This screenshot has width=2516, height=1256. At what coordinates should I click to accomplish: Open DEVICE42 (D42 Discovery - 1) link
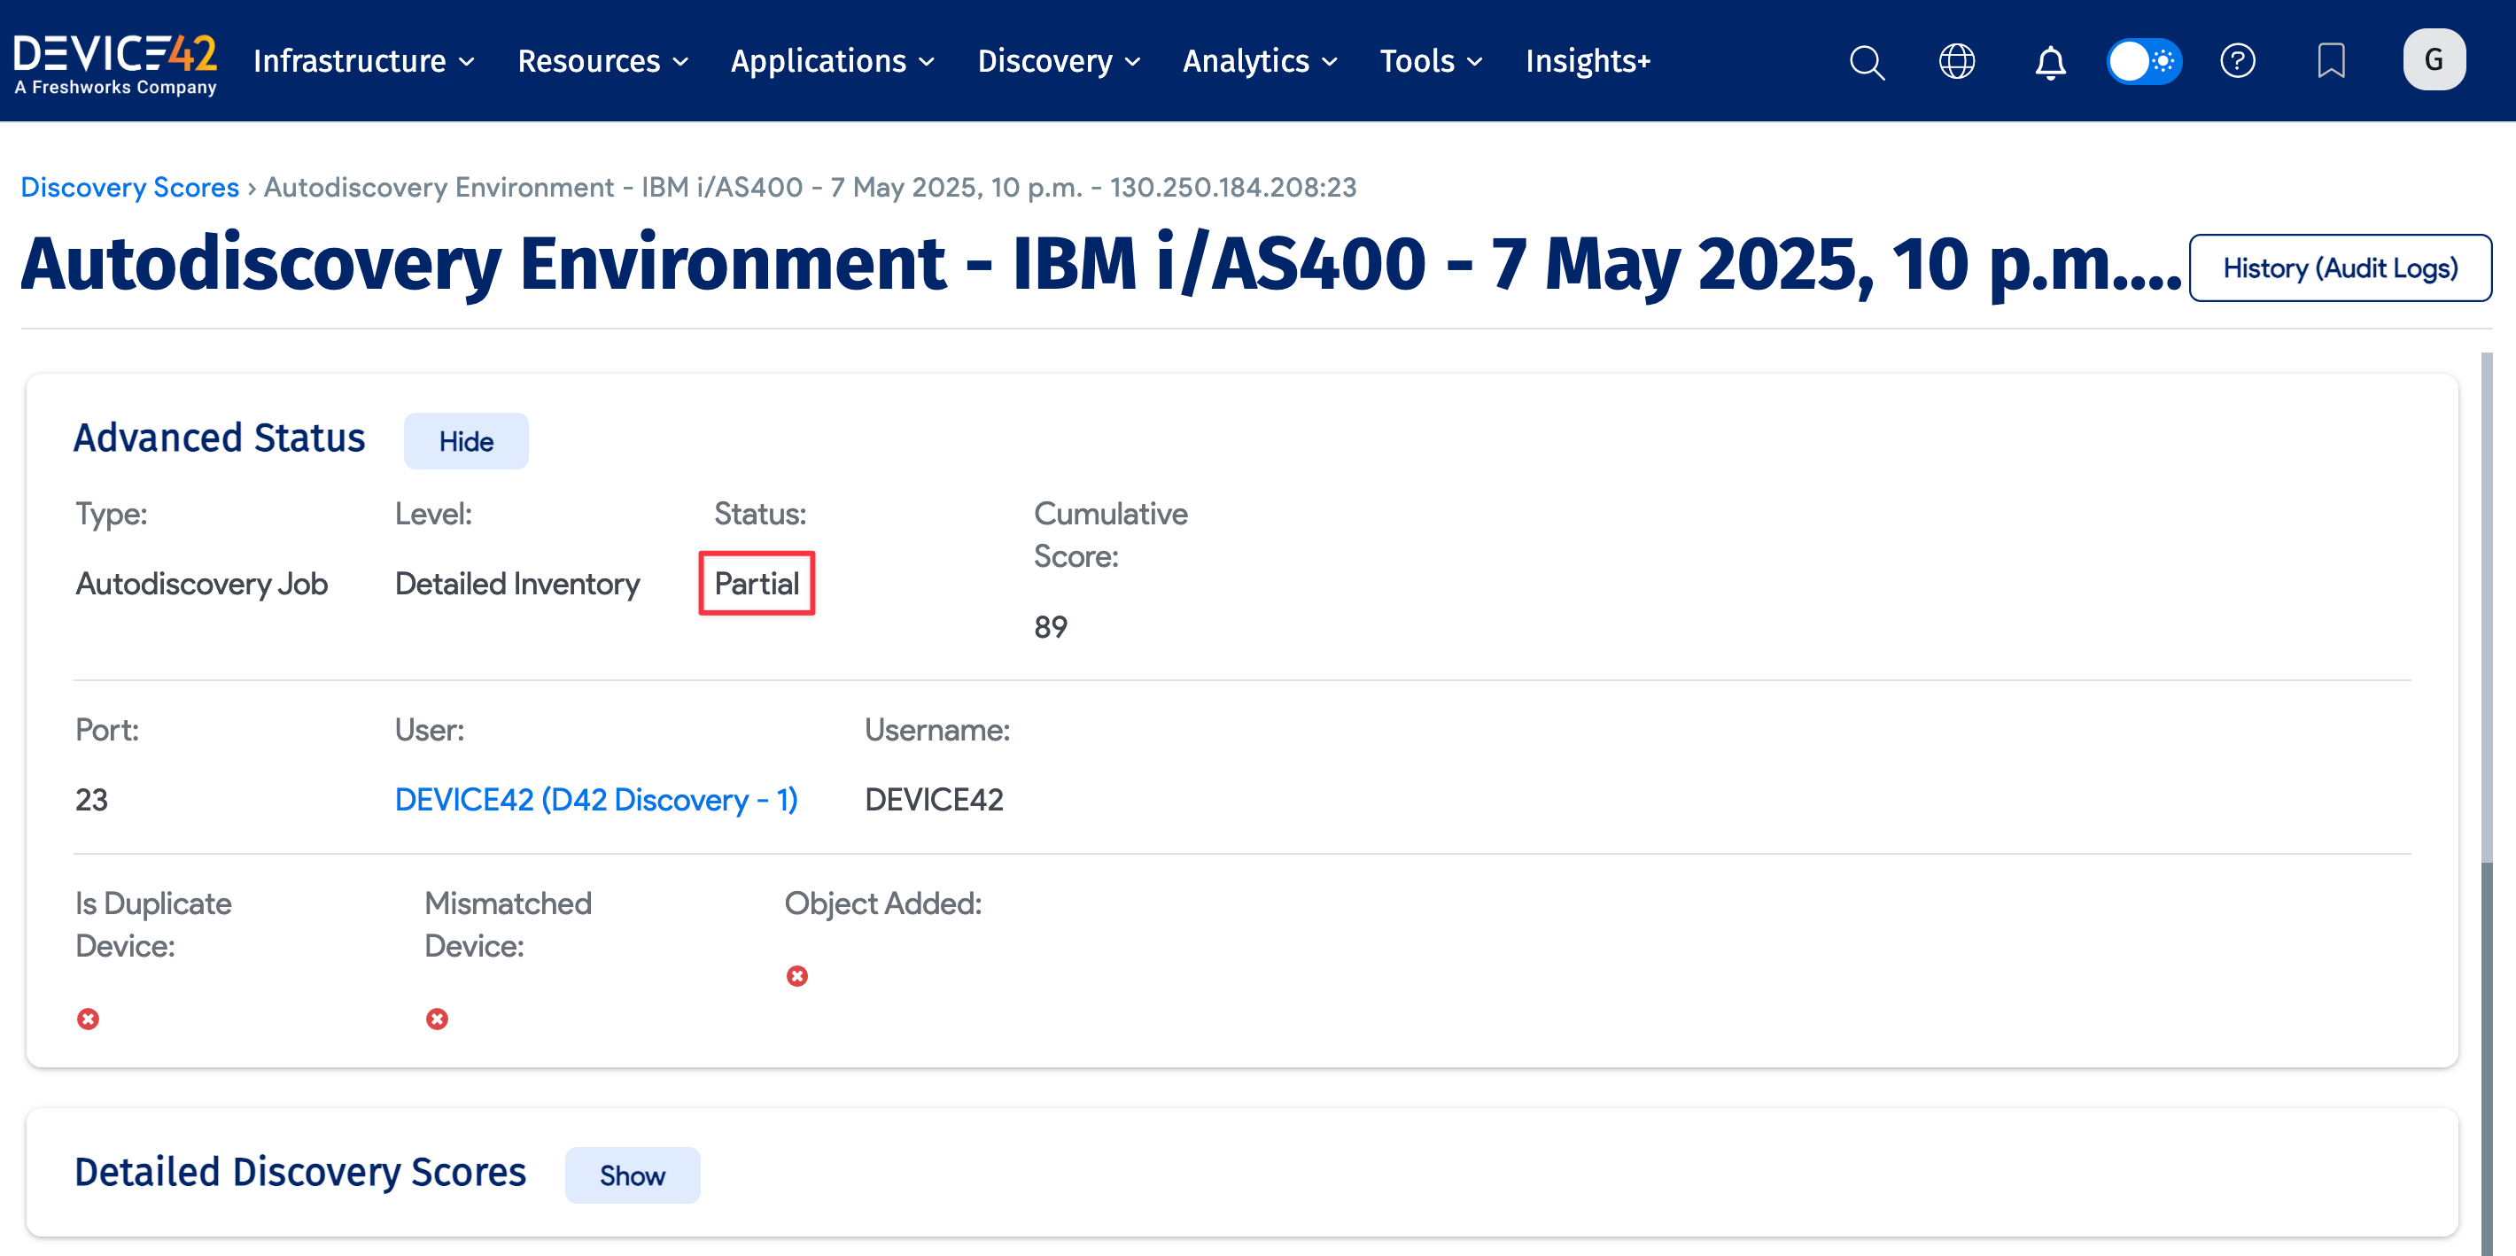pyautogui.click(x=596, y=799)
